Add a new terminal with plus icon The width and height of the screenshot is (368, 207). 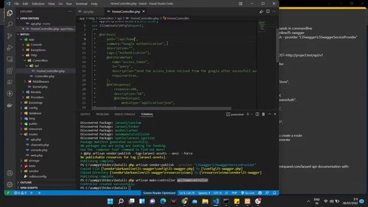[x=248, y=114]
